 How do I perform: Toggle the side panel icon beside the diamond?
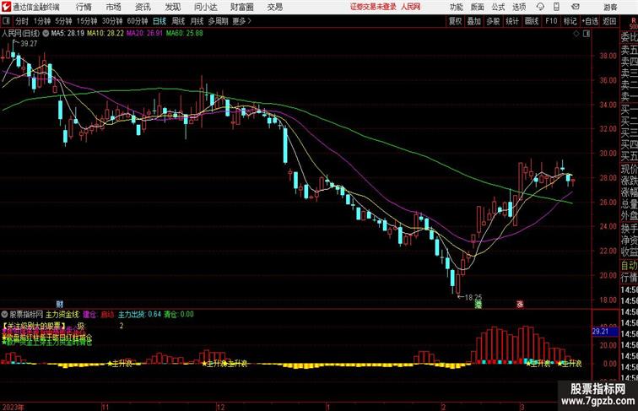click(x=587, y=34)
